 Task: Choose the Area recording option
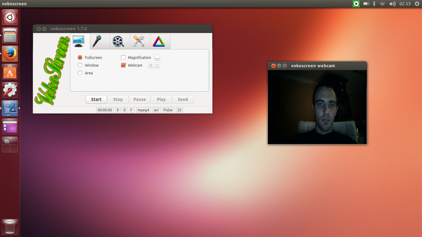click(x=85, y=73)
